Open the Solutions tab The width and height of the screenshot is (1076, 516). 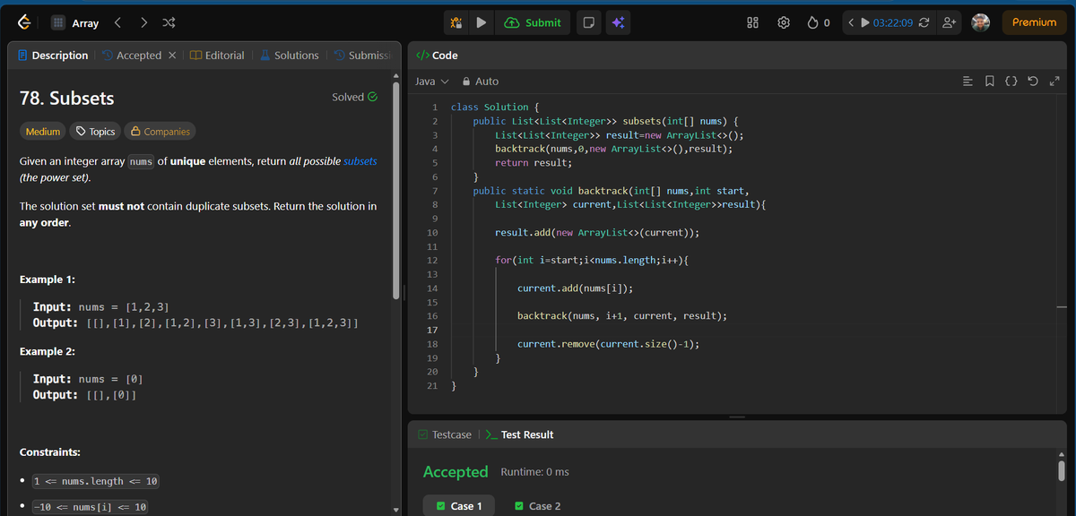[x=289, y=56]
